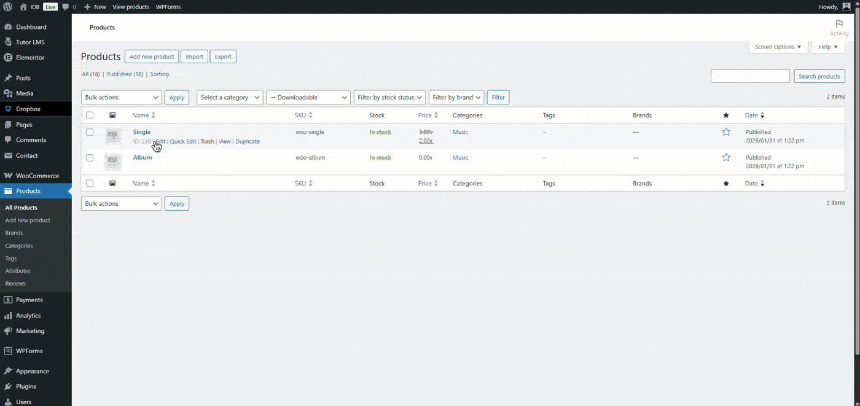Open the comments bubble in the admin bar
This screenshot has width=860, height=406.
(x=65, y=7)
